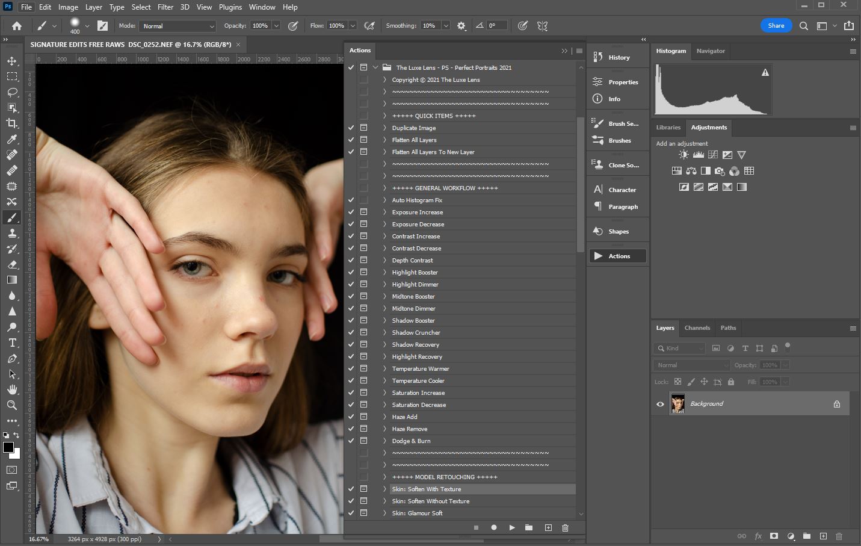
Task: Open the brush blending Mode dropdown
Action: point(177,26)
